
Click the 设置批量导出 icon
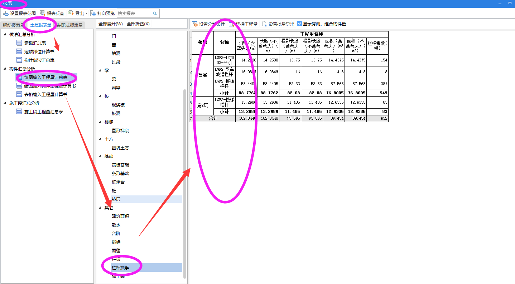264,24
